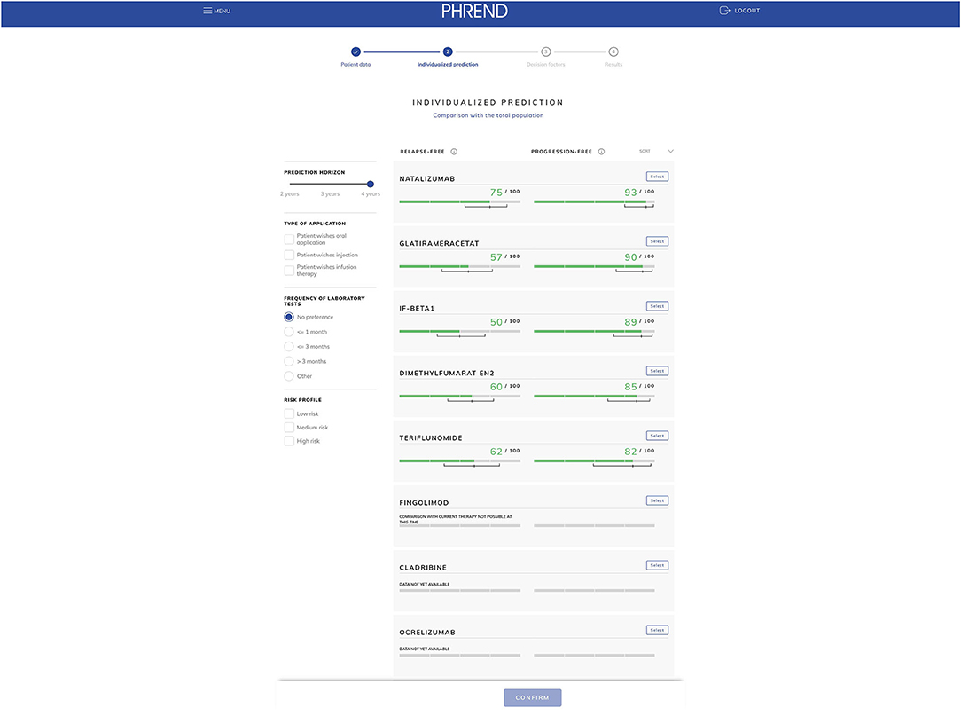Click the FINGOLIMOD therapy title
Viewport: 961px width, 716px height.
click(424, 502)
